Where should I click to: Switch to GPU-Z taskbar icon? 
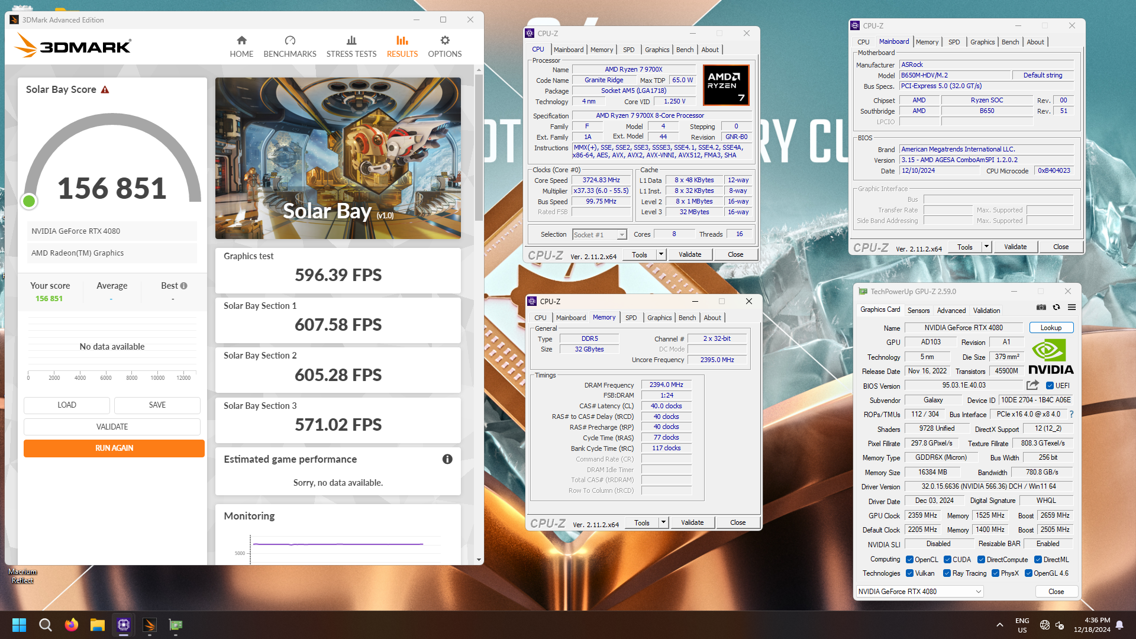click(175, 625)
